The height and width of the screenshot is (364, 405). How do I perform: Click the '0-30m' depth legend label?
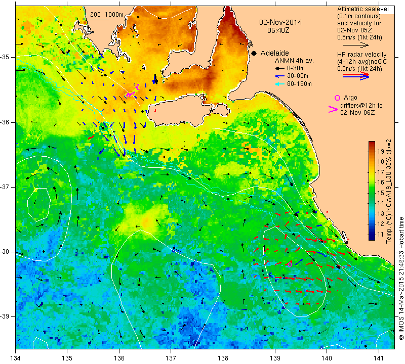pos(296,68)
